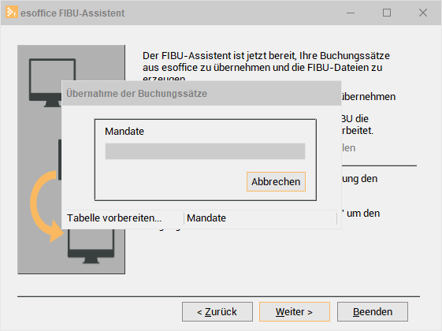Maximize the FIBU-Assistent window
This screenshot has width=442, height=331.
click(x=387, y=13)
